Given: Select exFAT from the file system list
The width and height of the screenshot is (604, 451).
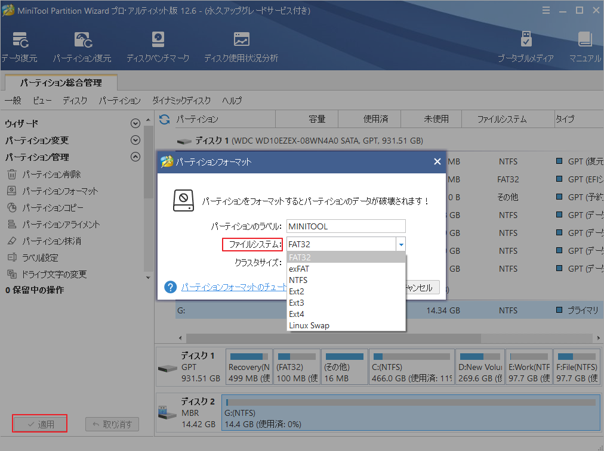Looking at the screenshot, I should tap(298, 269).
